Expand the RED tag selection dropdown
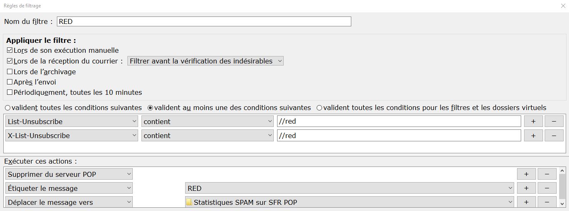 coord(349,188)
